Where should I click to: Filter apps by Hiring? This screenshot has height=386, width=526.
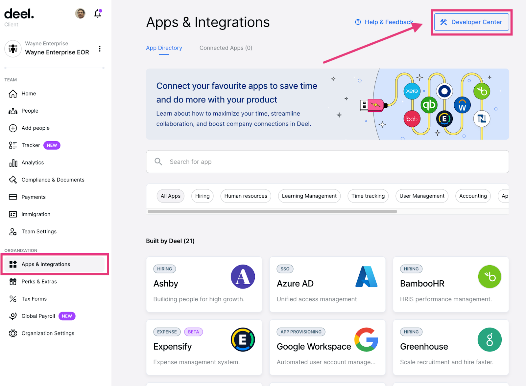point(203,196)
